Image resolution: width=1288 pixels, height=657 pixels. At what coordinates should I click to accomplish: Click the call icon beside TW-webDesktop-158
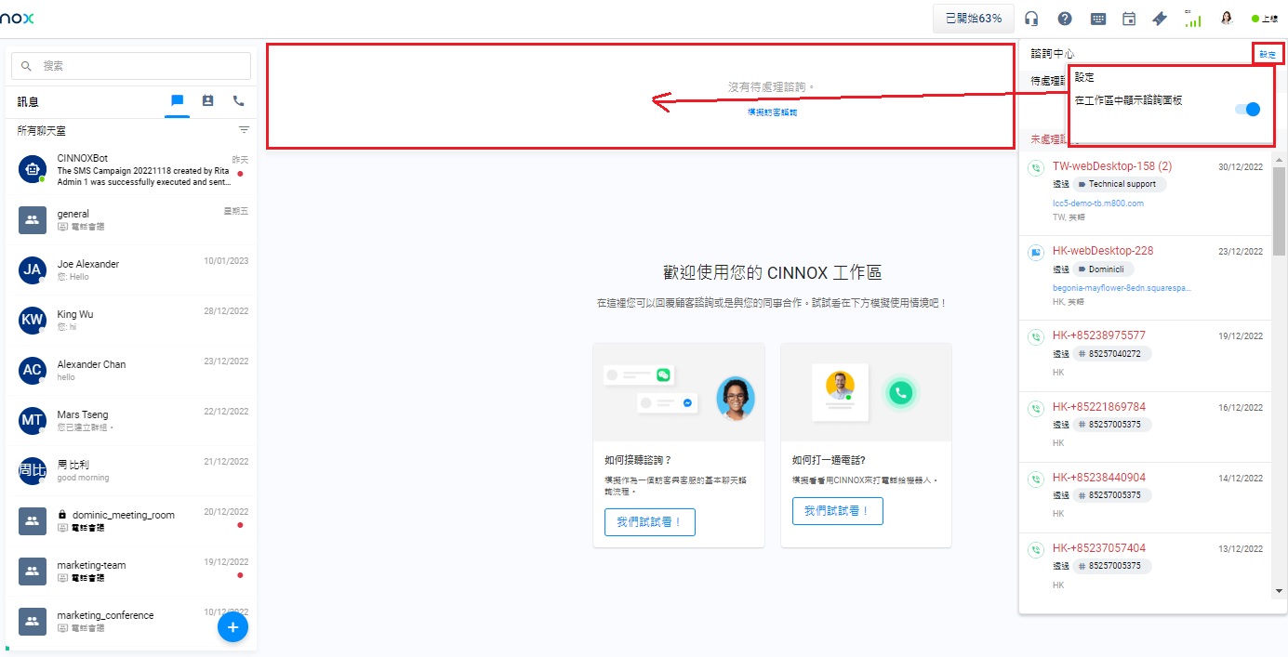(x=1035, y=168)
